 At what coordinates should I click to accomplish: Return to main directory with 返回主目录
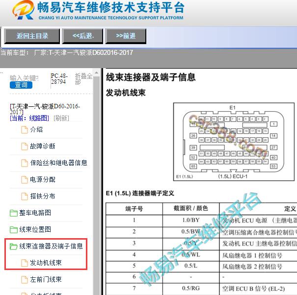coord(32,36)
